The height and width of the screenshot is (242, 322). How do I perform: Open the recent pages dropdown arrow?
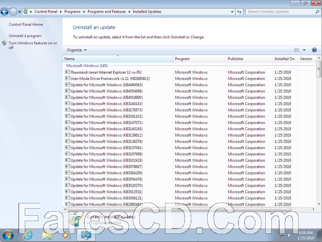click(x=19, y=12)
